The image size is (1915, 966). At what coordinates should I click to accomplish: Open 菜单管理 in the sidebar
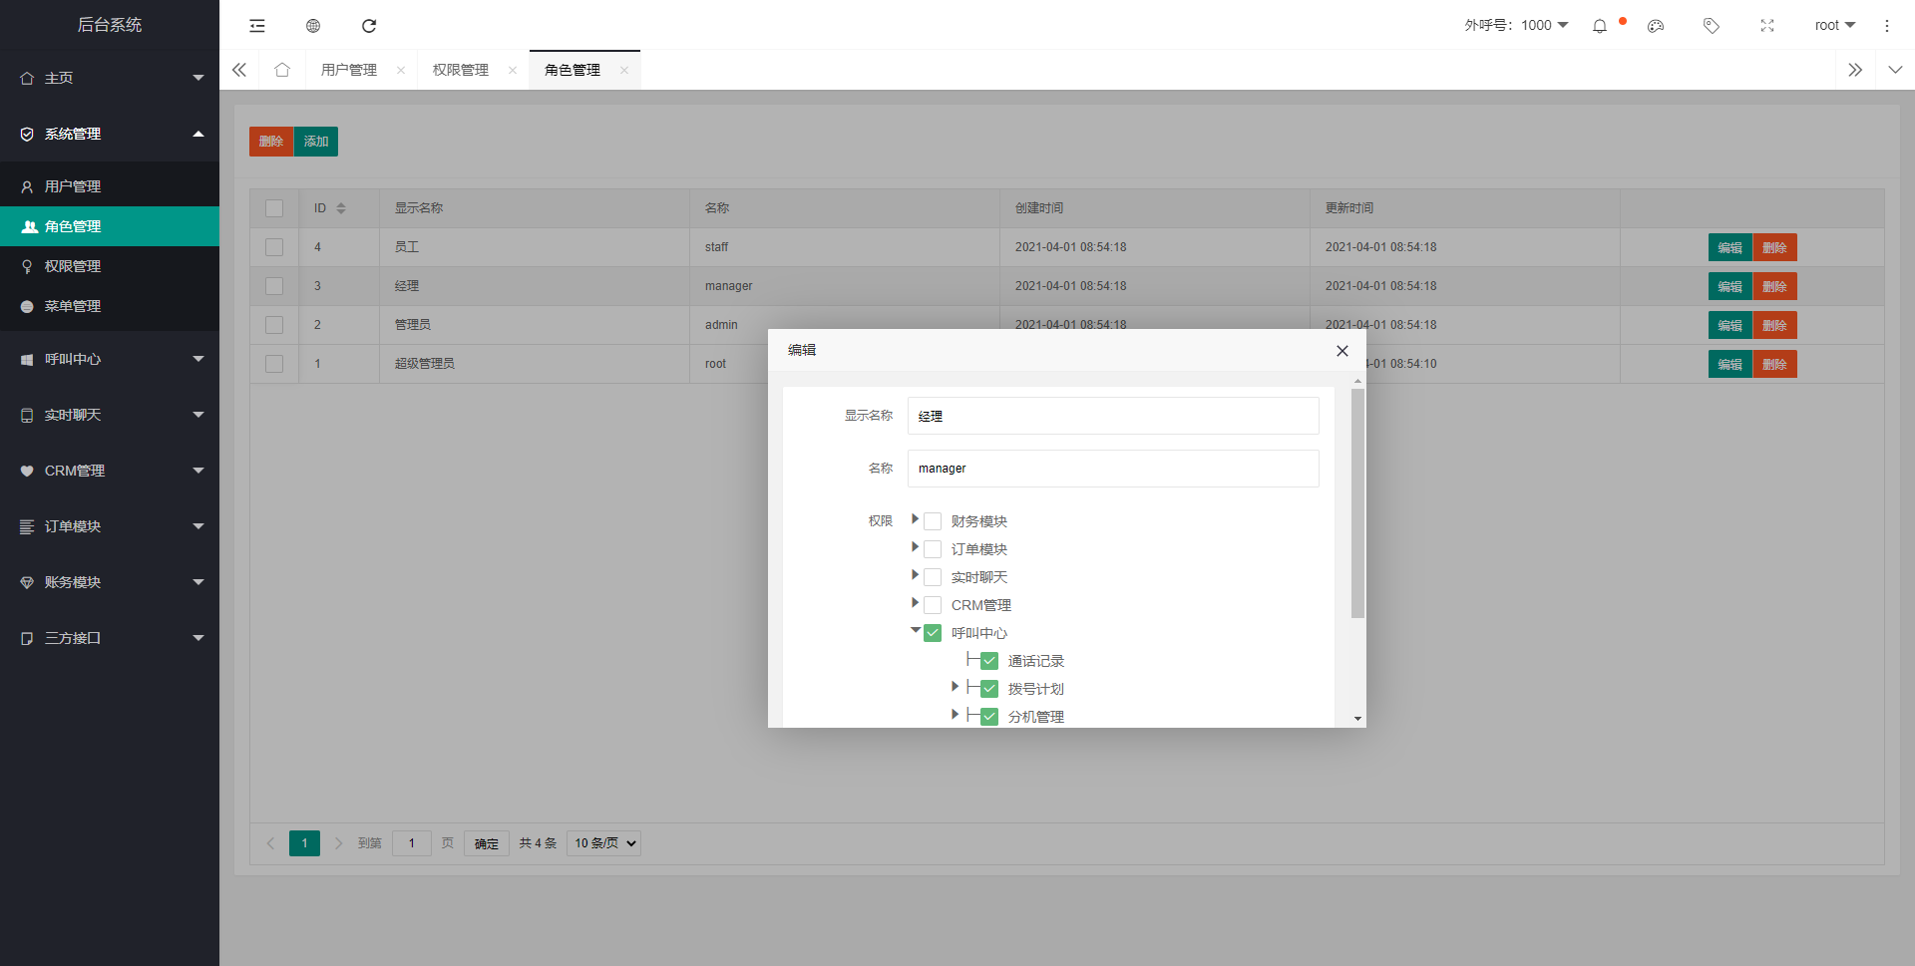tap(73, 306)
